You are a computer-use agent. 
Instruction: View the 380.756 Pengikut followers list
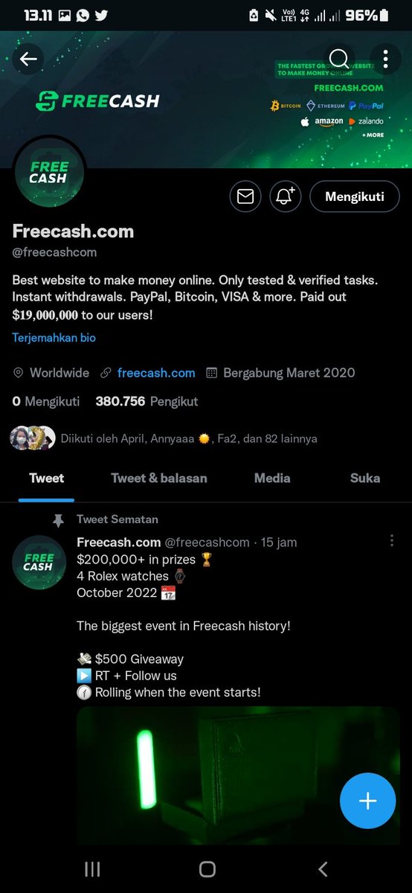tap(147, 402)
